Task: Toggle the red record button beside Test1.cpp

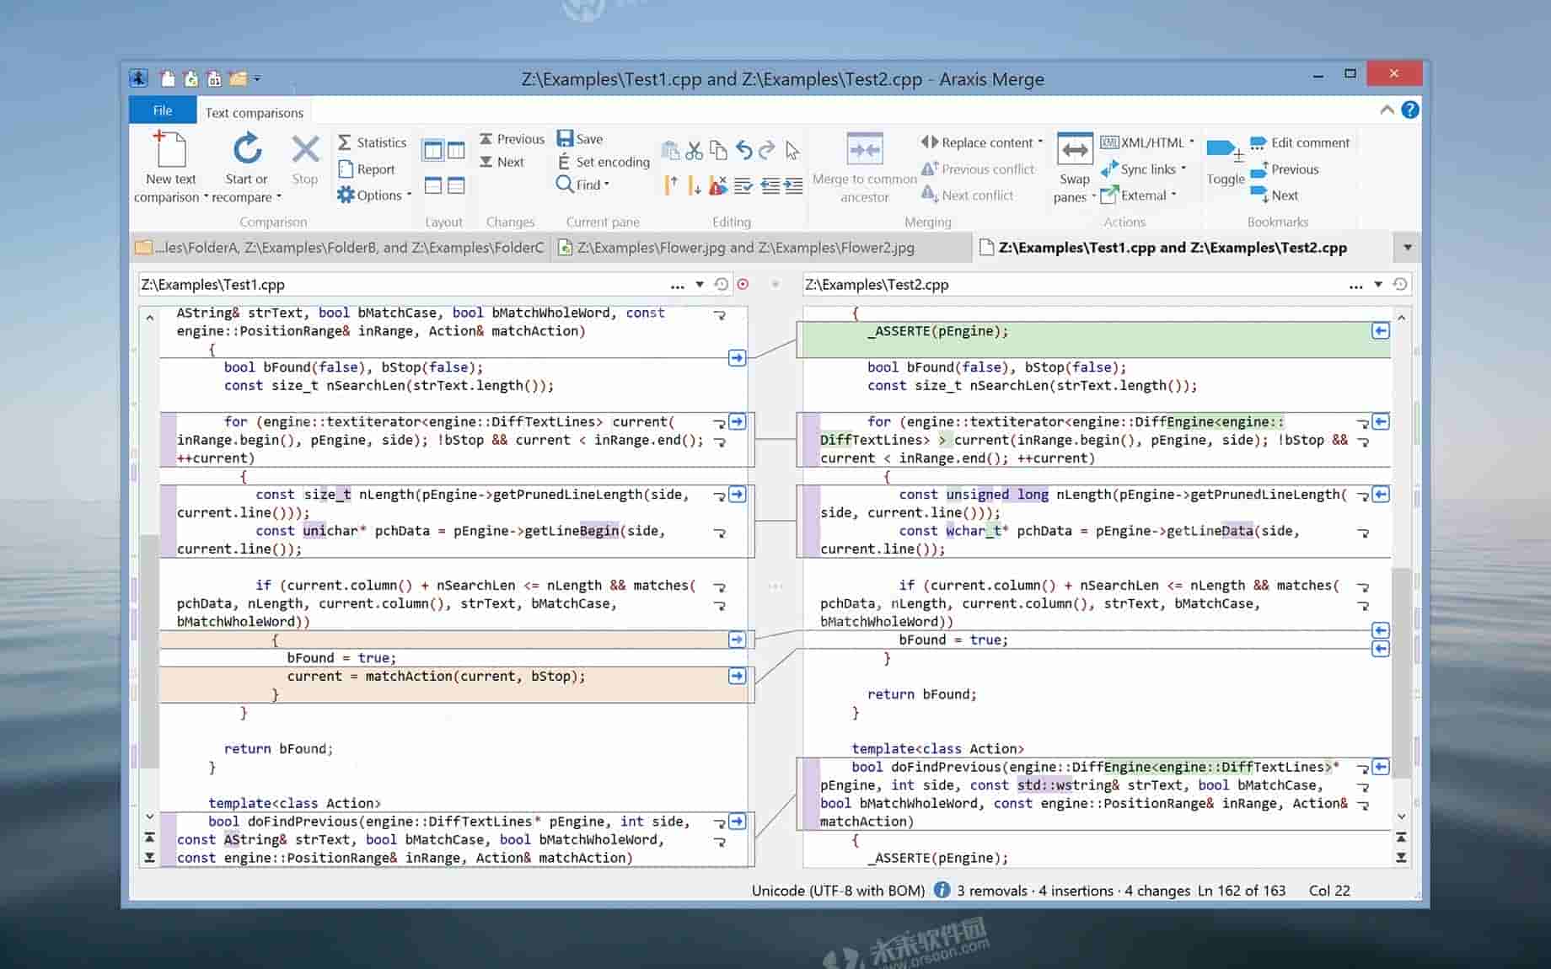Action: pos(743,285)
